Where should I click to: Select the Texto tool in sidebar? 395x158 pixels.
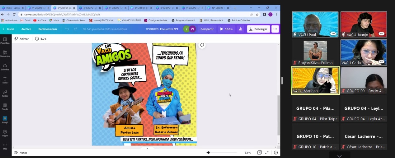click(x=5, y=80)
